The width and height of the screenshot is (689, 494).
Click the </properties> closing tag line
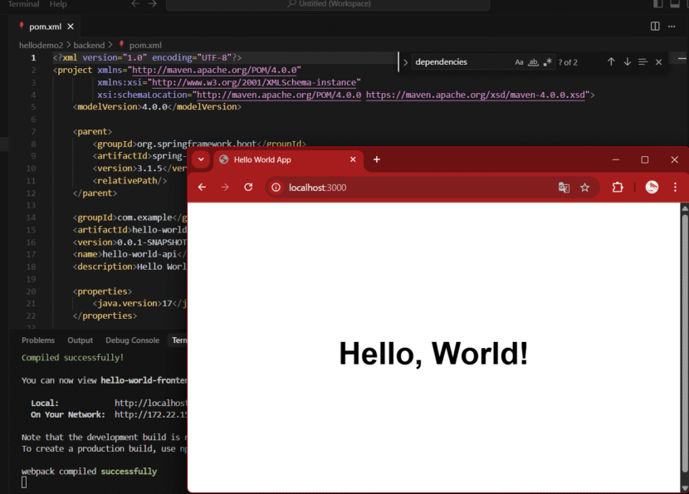point(105,316)
